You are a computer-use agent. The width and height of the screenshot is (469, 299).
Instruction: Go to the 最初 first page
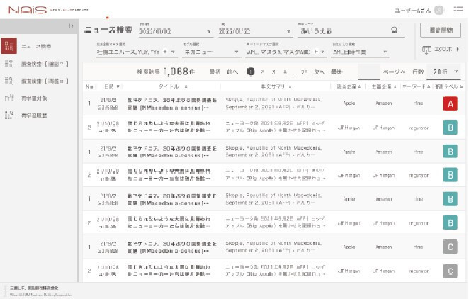pos(215,72)
